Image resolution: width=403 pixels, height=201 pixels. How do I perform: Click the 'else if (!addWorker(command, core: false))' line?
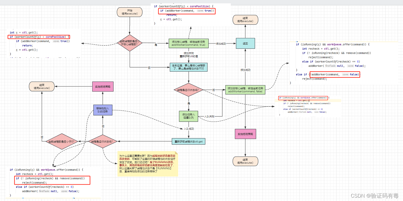[x=328, y=74]
